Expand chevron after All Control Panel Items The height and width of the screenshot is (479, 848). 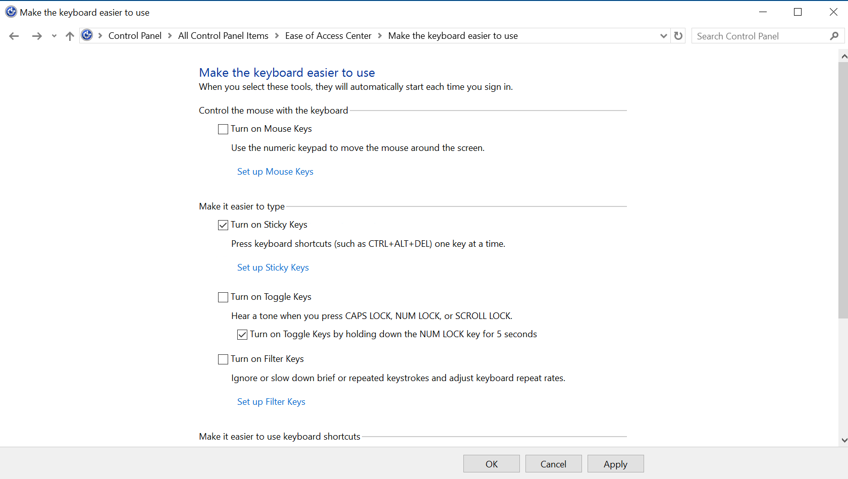click(x=277, y=36)
